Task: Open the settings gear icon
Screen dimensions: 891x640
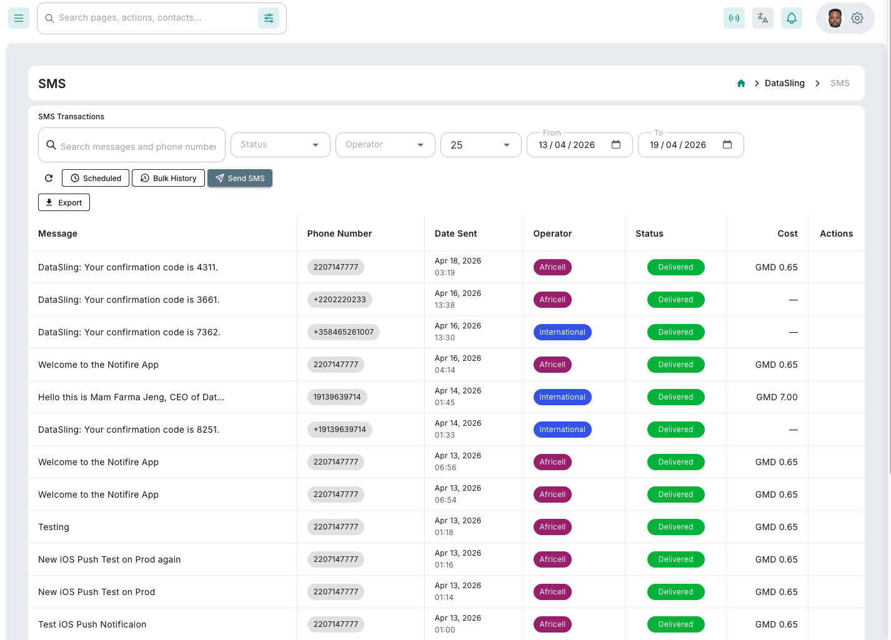Action: pyautogui.click(x=857, y=18)
